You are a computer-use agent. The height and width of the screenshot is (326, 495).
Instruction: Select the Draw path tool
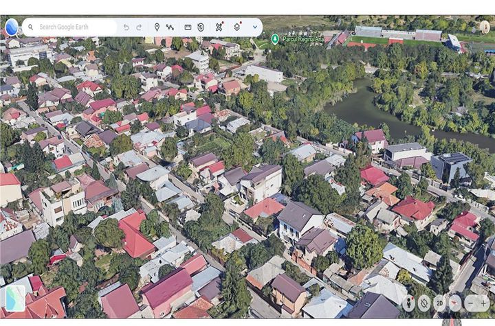tap(170, 27)
